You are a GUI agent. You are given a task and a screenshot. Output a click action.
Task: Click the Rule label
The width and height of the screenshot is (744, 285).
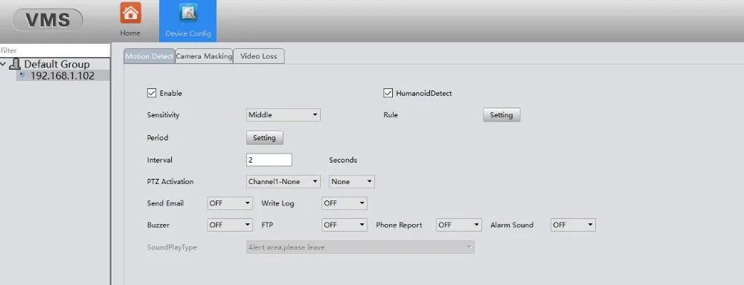(391, 115)
